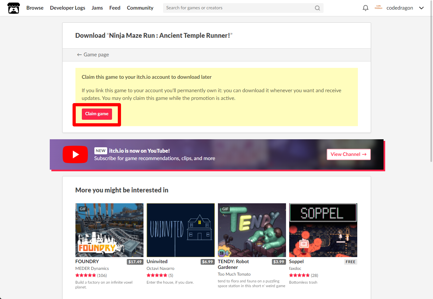Click Soppel star rating (28)
Image resolution: width=433 pixels, height=299 pixels.
(304, 275)
